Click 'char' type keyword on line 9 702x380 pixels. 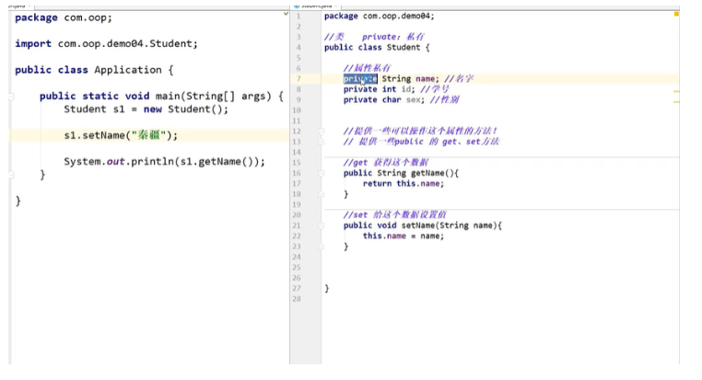click(x=392, y=99)
